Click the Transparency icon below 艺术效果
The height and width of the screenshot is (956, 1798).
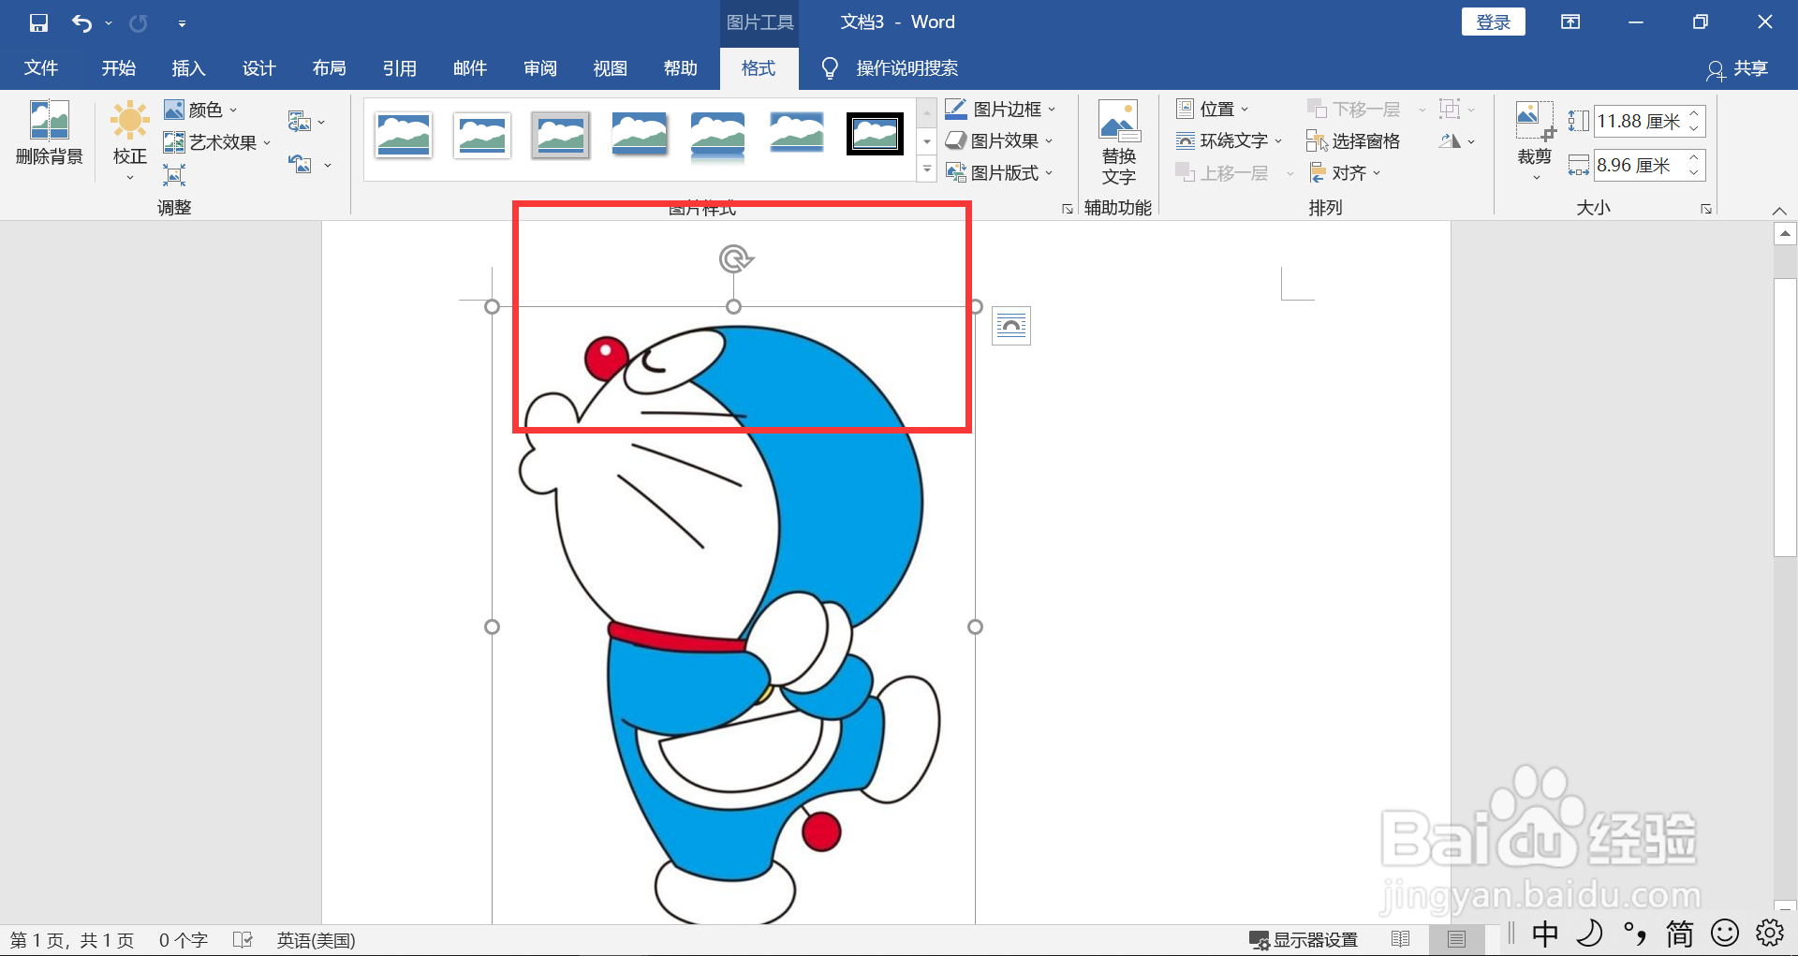coord(174,174)
